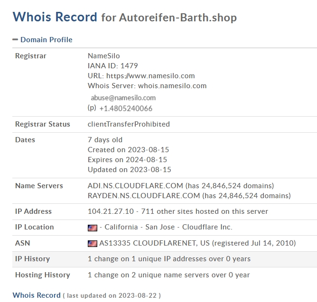
Task: Select the phone number +1.4805240066
Action: click(x=126, y=109)
